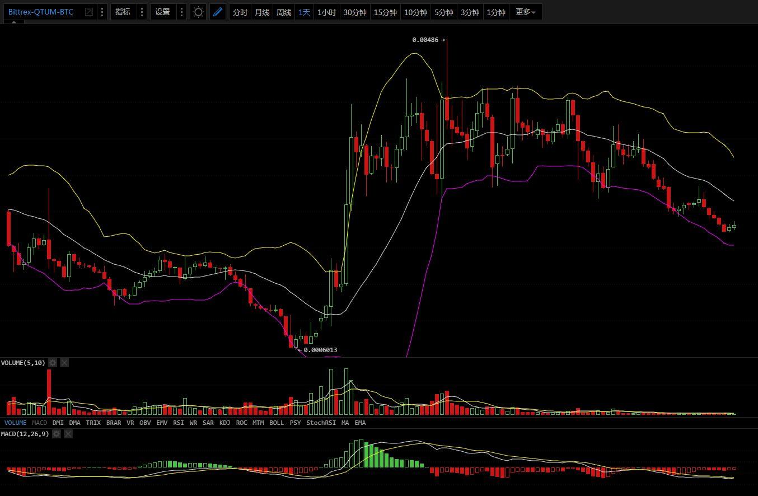Open the three-dot menu beside 指标

[142, 12]
